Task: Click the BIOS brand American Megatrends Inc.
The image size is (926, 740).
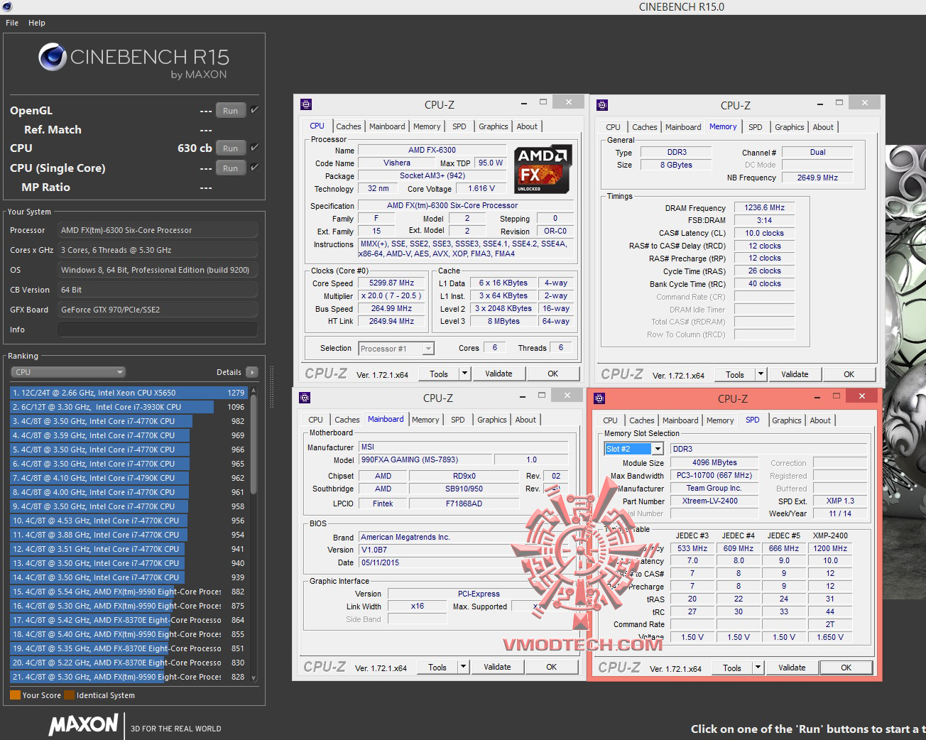Action: [463, 537]
